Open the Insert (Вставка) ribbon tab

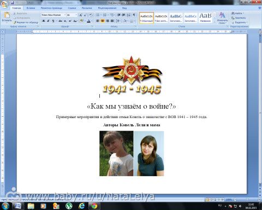pyautogui.click(x=31, y=8)
